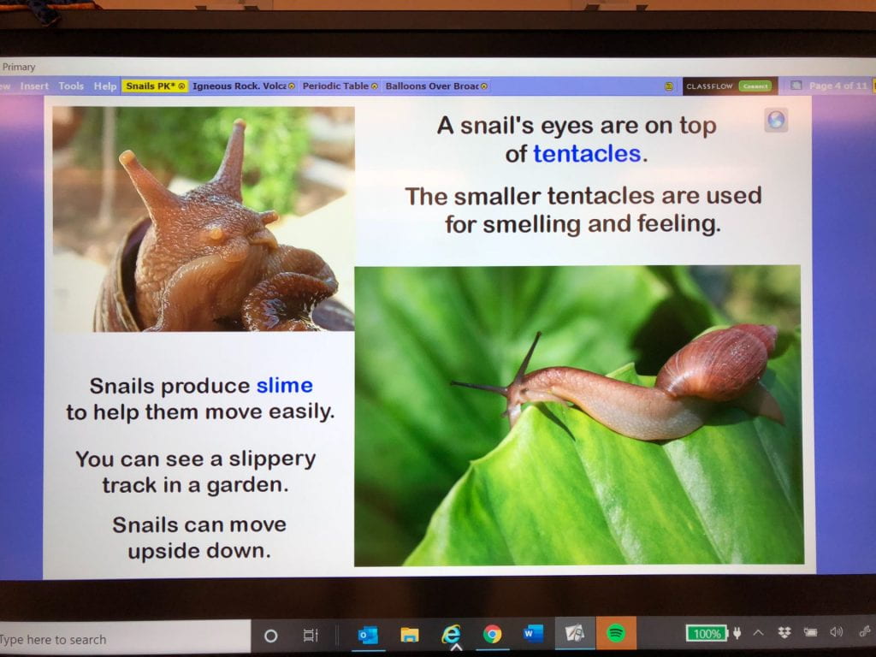The width and height of the screenshot is (876, 657).
Task: Close the Periodic Table flipchart tab
Action: point(375,86)
